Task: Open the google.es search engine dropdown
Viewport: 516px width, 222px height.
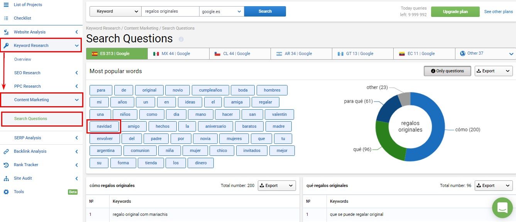Action: tap(221, 12)
